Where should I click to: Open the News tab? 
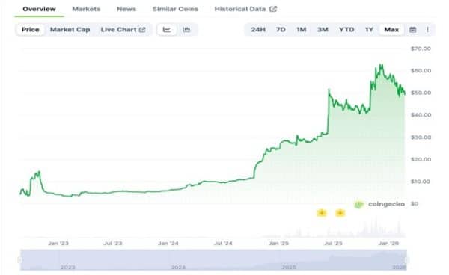tap(126, 9)
